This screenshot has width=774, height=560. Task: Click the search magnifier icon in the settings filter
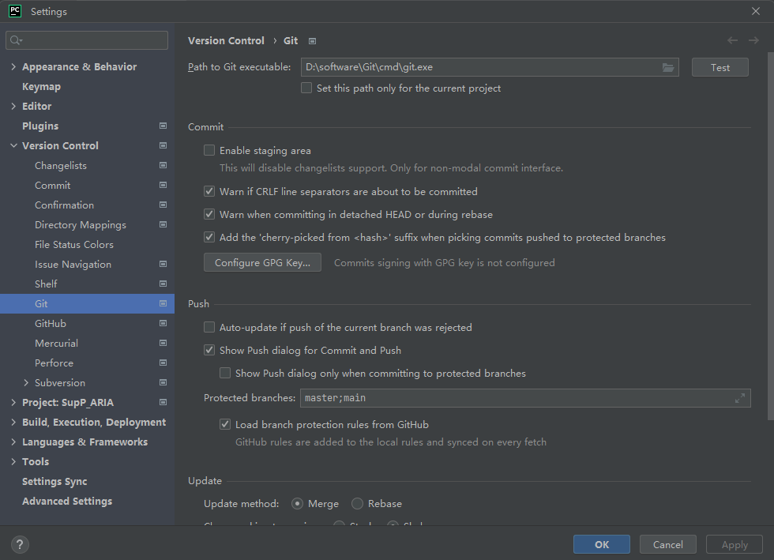(x=16, y=40)
